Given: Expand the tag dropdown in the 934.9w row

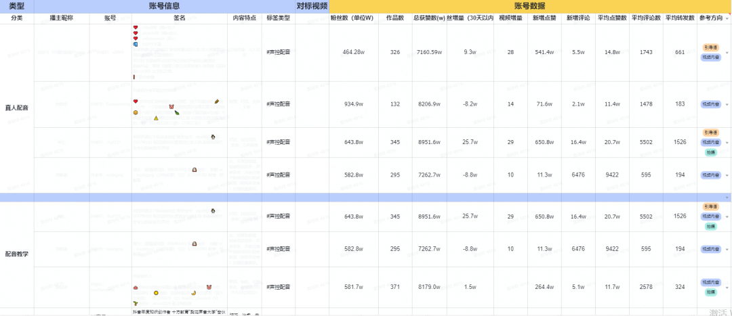Looking at the screenshot, I should 727,104.
